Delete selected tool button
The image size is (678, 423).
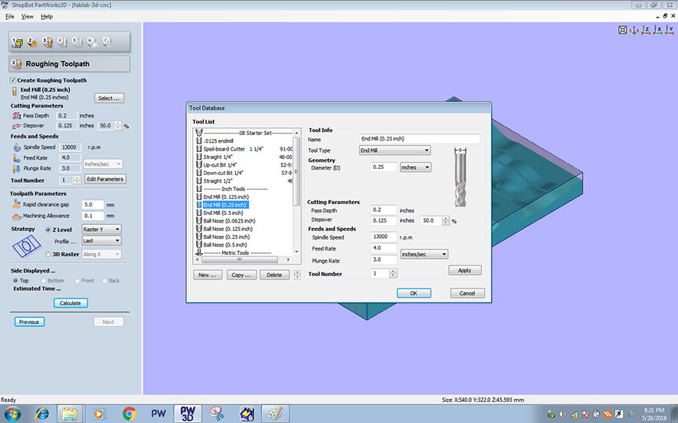[274, 275]
